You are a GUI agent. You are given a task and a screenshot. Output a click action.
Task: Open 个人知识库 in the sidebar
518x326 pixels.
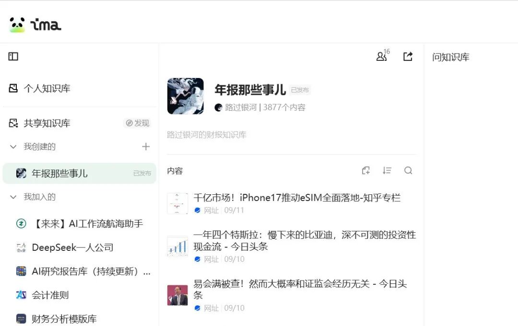coord(39,89)
